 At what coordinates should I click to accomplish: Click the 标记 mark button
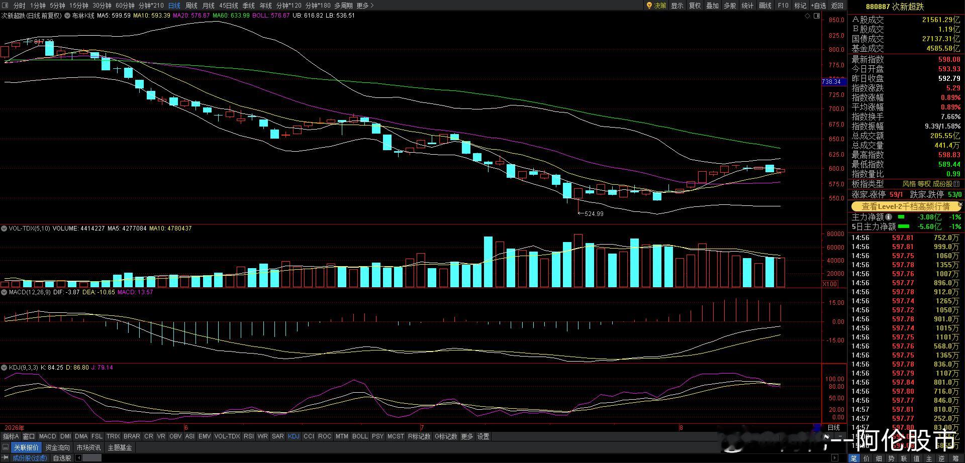tap(800, 6)
